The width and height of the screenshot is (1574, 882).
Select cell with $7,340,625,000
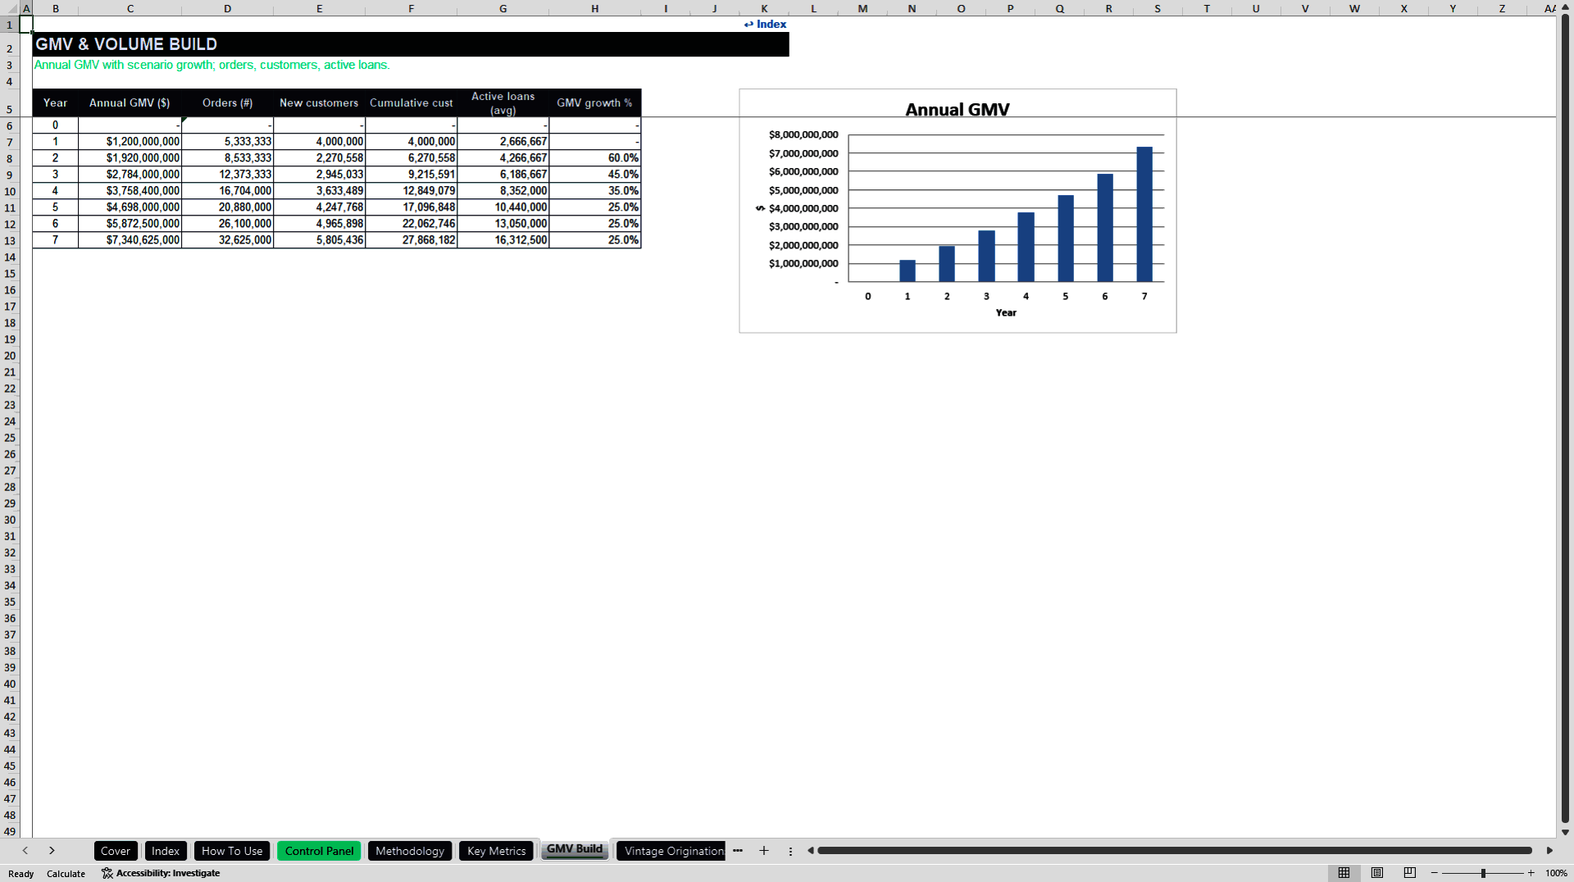[x=130, y=240]
